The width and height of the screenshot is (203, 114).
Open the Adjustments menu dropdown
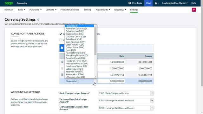coord(103,10)
